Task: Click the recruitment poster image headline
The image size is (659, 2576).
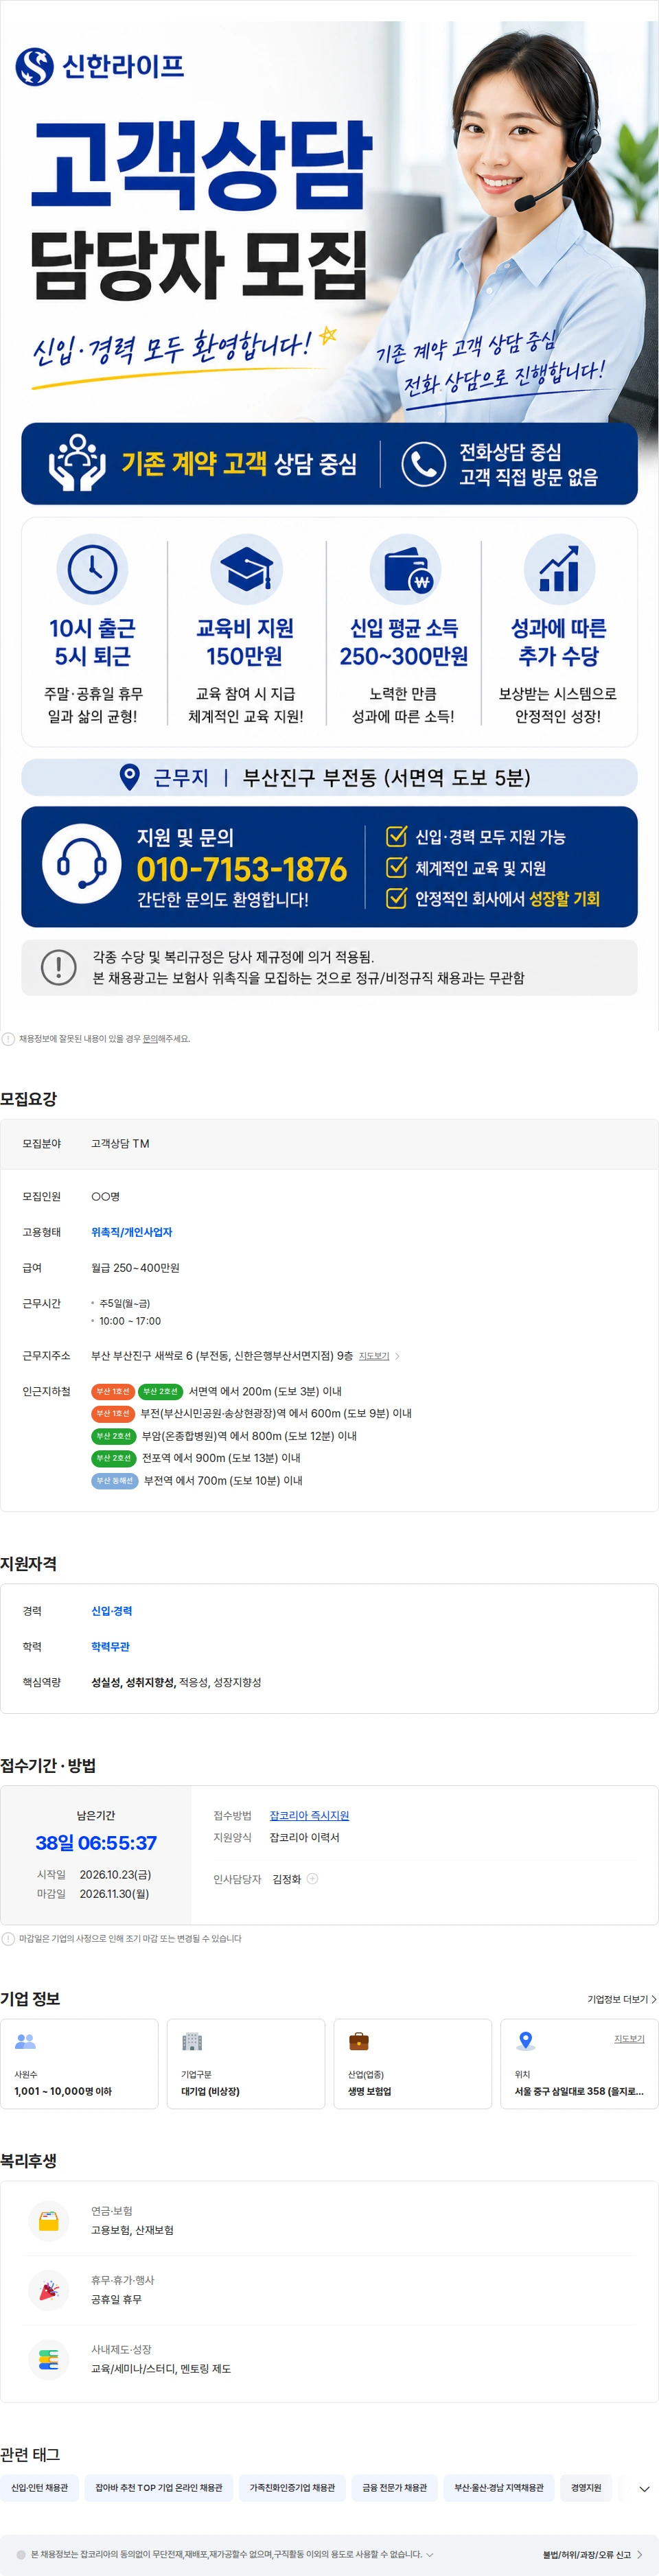Action: tap(200, 210)
